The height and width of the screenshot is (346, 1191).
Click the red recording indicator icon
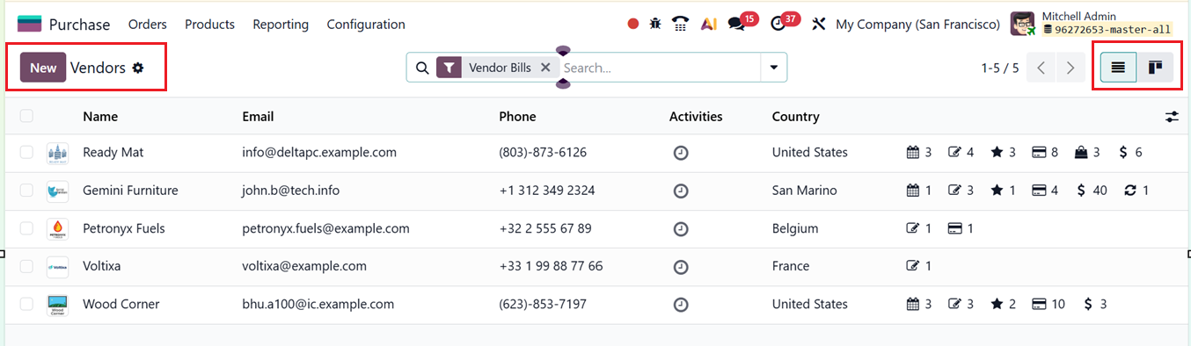(633, 25)
